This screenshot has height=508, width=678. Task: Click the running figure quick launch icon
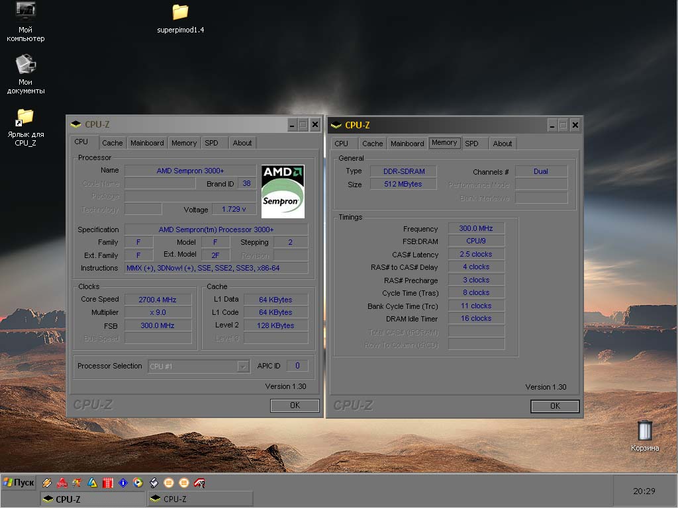point(77,482)
